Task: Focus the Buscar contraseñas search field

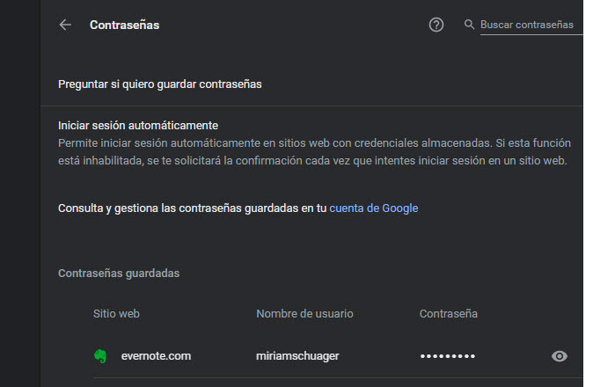Action: [x=530, y=26]
